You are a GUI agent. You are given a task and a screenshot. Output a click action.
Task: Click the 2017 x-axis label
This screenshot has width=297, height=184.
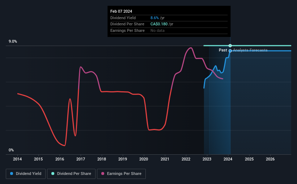tap(81, 159)
